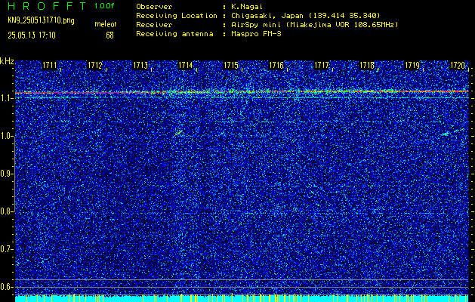Viewport: 475px width, 302px height.
Task: Select the 0.8 frequency axis label
Action: point(6,211)
